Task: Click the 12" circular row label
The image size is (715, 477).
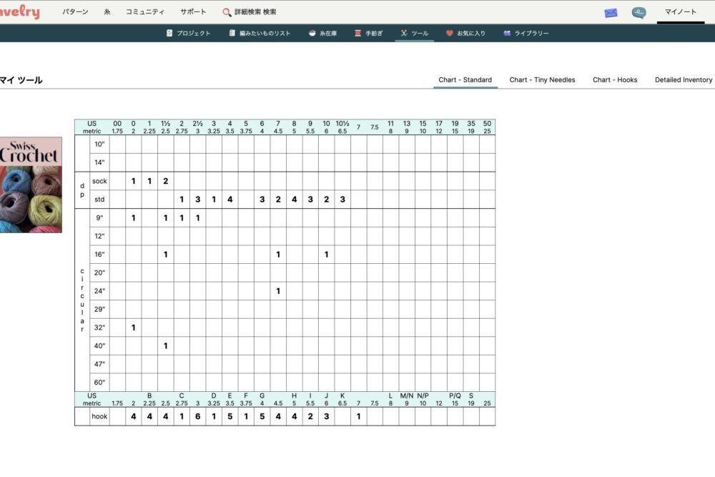Action: 99,236
